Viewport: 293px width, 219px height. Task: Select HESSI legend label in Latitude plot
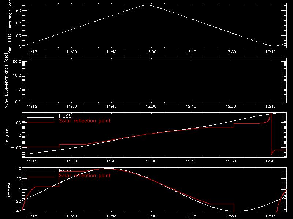click(x=66, y=170)
